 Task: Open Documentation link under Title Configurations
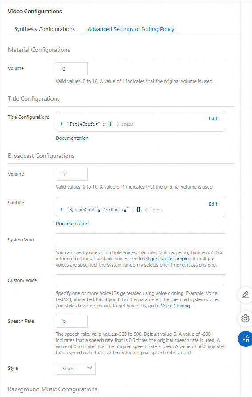(x=72, y=138)
